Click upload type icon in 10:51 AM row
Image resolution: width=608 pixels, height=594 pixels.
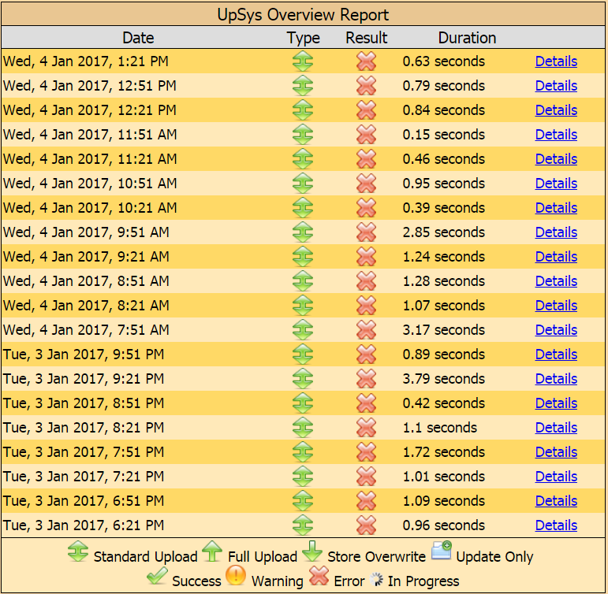pyautogui.click(x=303, y=184)
